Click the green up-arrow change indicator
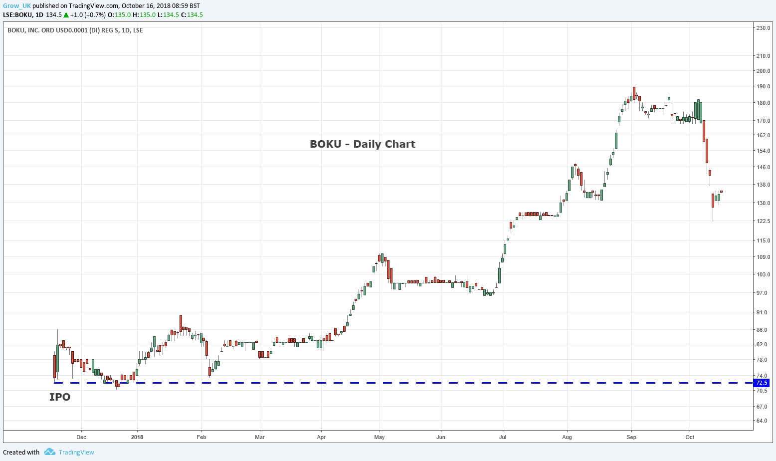 [66, 15]
